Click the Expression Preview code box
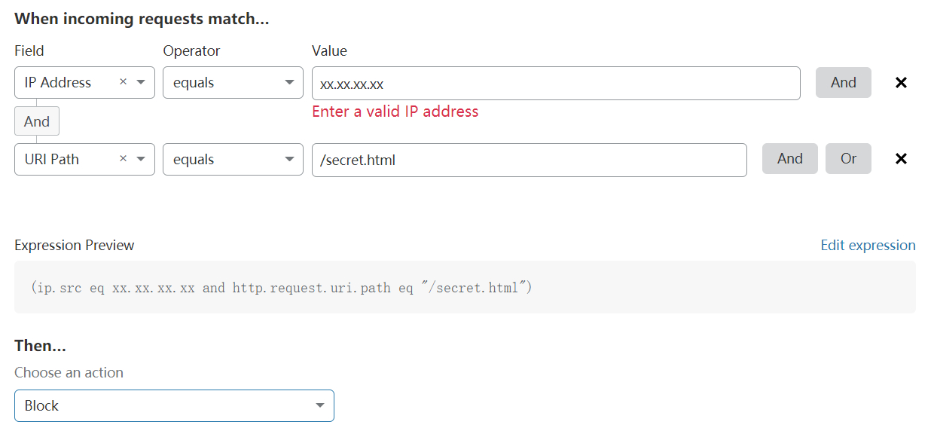This screenshot has width=934, height=440. pyautogui.click(x=465, y=287)
